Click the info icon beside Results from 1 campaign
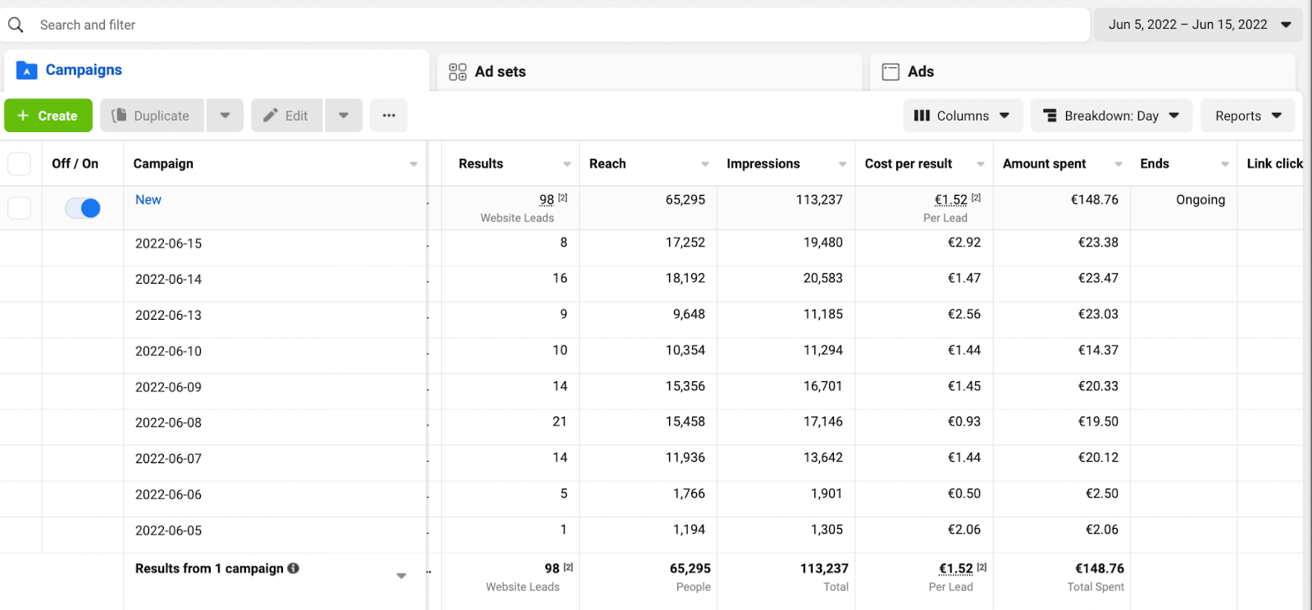The width and height of the screenshot is (1312, 610). tap(294, 568)
